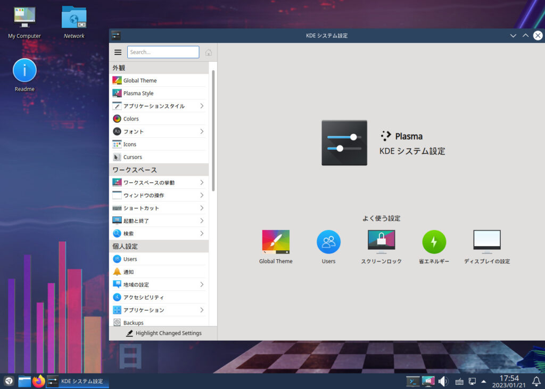Open the 通知 notifications settings
The width and height of the screenshot is (545, 389).
[128, 272]
